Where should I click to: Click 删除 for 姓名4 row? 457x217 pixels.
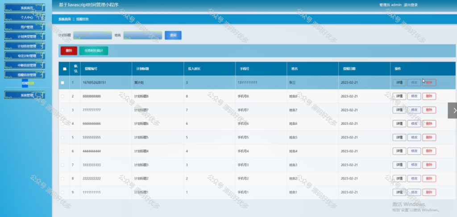[429, 151]
